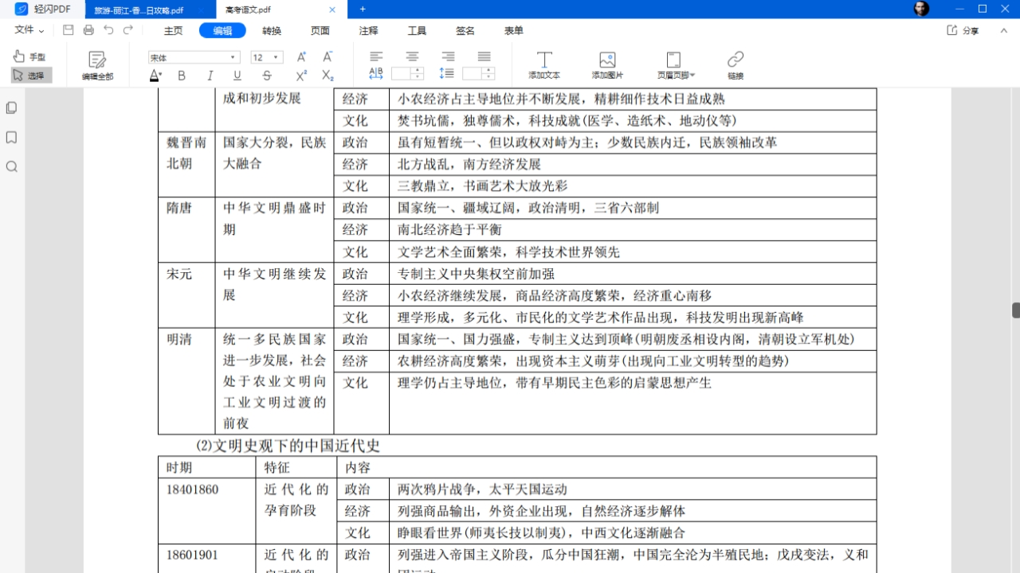Collapse the ribbon with the chevron
Screen dimensions: 1020x573
1006,30
